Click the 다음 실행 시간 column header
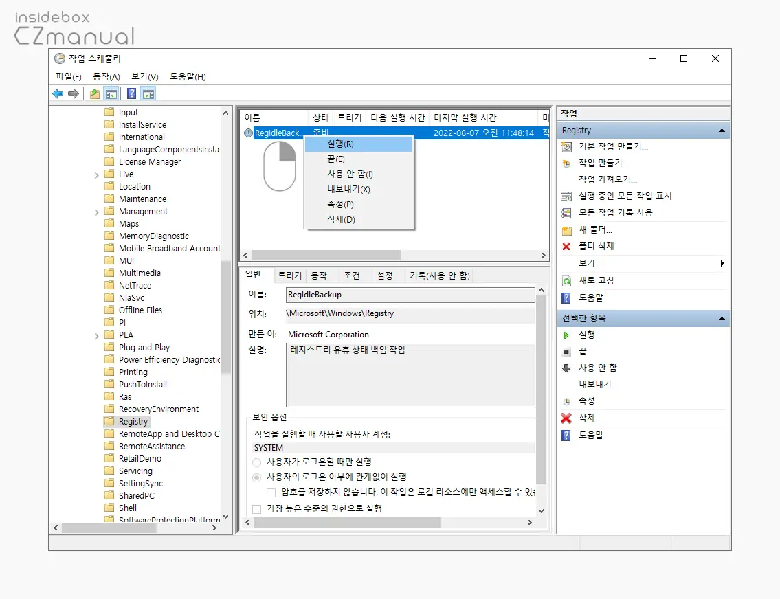780x599 pixels. (397, 117)
